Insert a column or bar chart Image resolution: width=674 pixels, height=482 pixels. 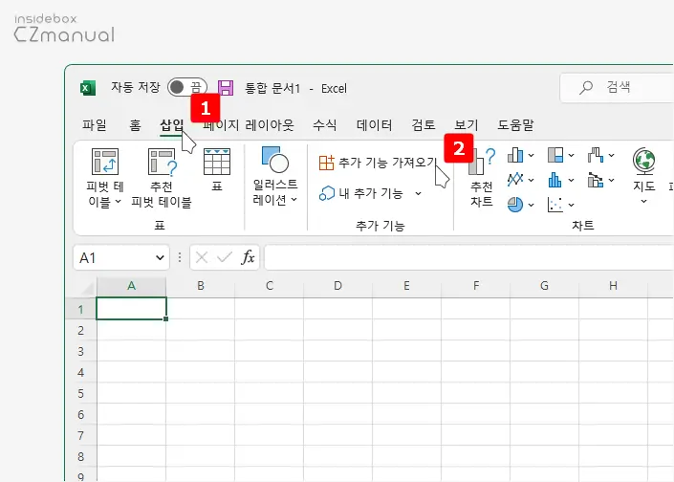[515, 155]
